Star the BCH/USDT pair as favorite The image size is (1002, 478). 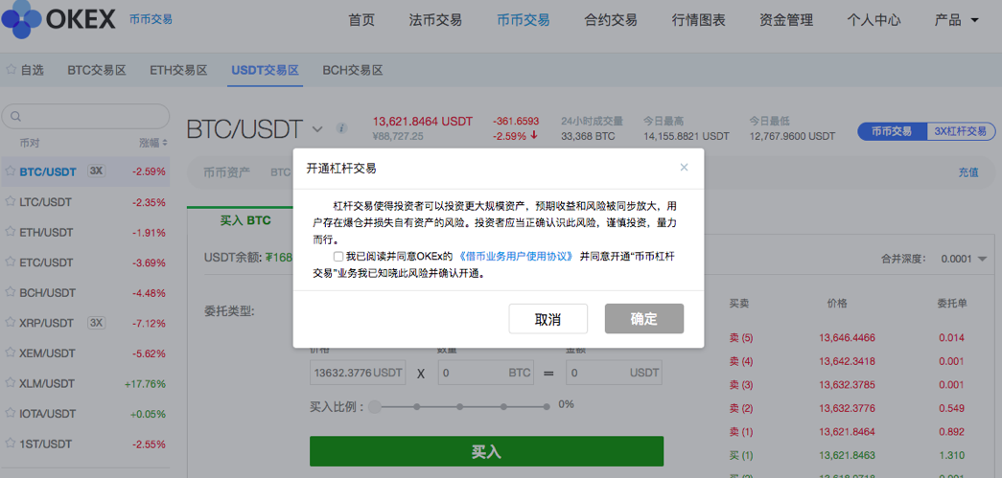point(10,292)
